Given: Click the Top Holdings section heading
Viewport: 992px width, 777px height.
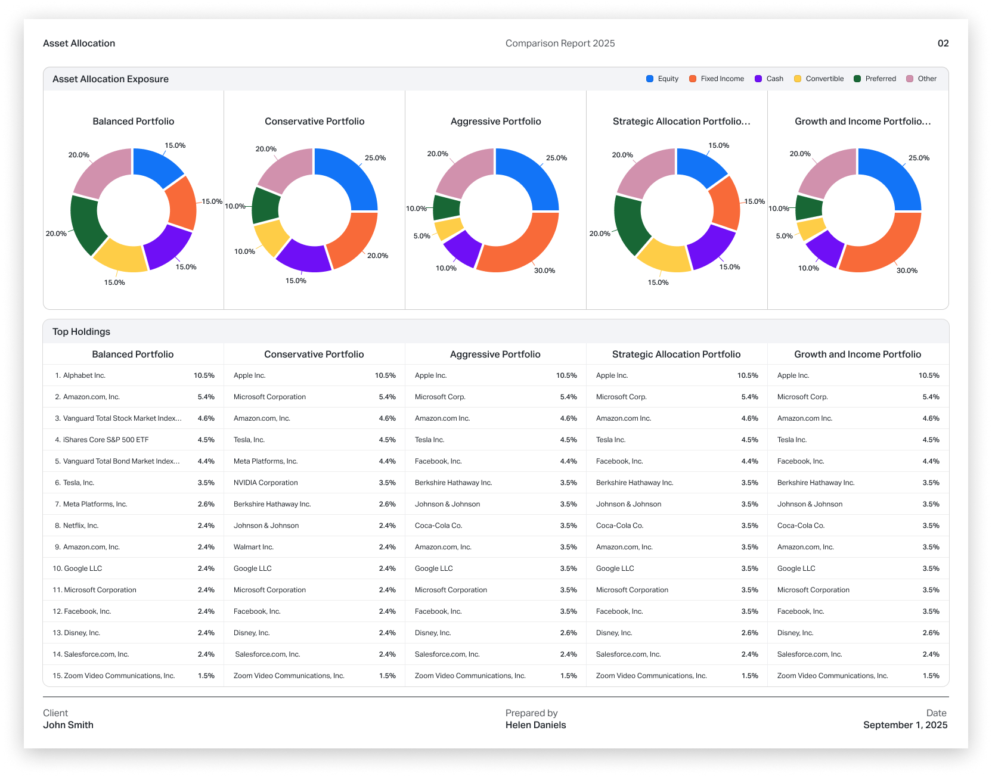Looking at the screenshot, I should tap(81, 332).
